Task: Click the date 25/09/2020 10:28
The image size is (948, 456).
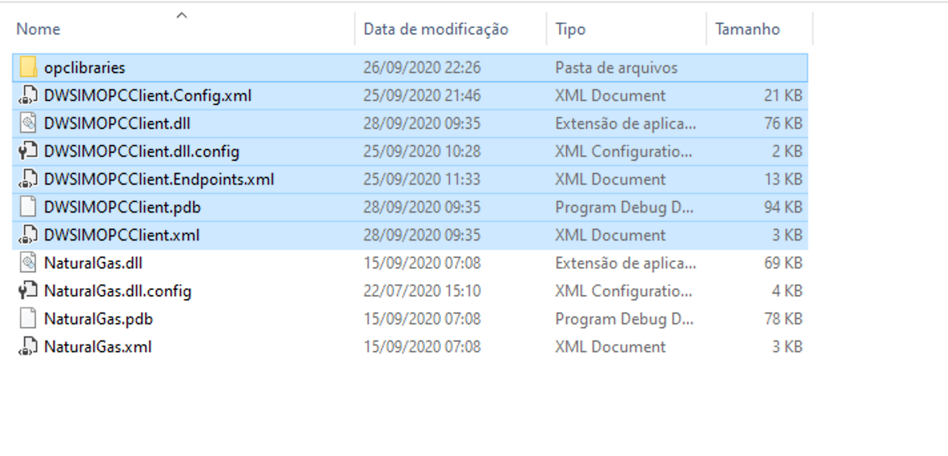Action: [422, 152]
